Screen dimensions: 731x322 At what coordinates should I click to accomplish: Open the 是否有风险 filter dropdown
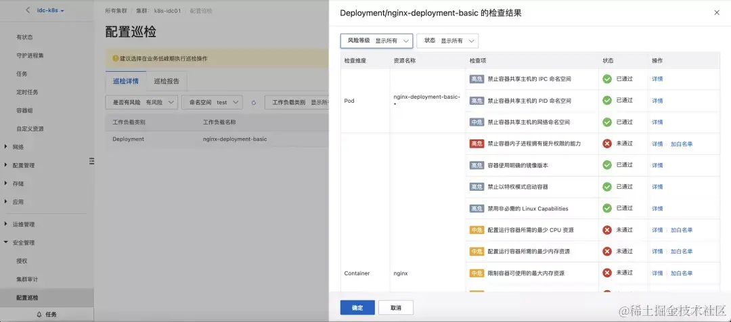141,103
